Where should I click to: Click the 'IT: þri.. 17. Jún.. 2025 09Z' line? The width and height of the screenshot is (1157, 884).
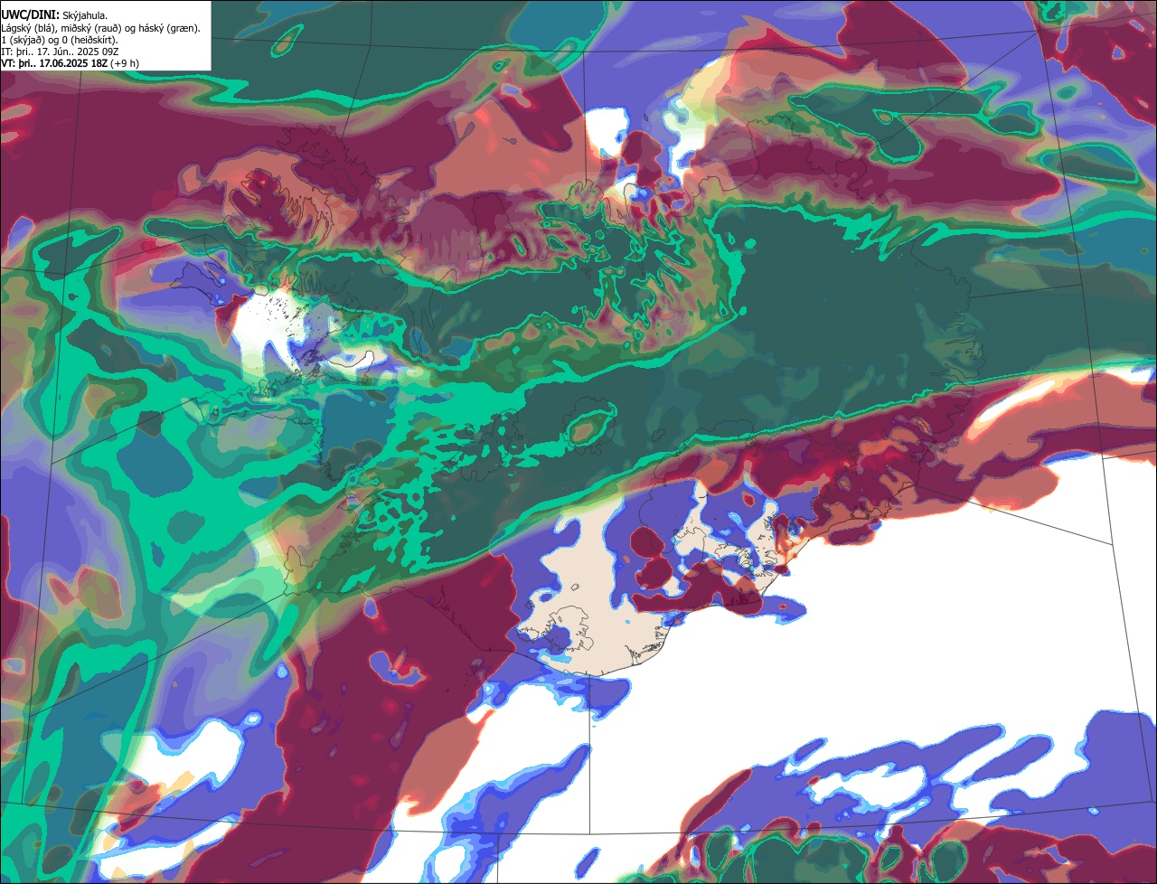coord(60,52)
